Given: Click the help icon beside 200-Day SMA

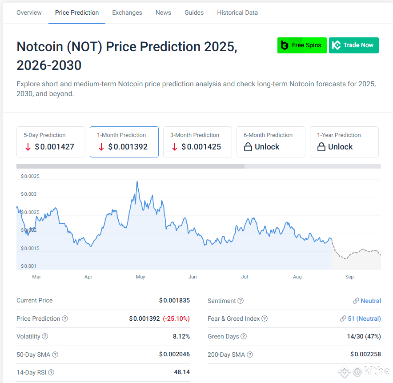Looking at the screenshot, I should click(x=250, y=355).
